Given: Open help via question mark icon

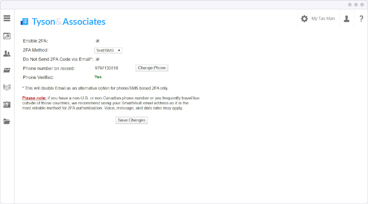Looking at the screenshot, I should pos(361,19).
